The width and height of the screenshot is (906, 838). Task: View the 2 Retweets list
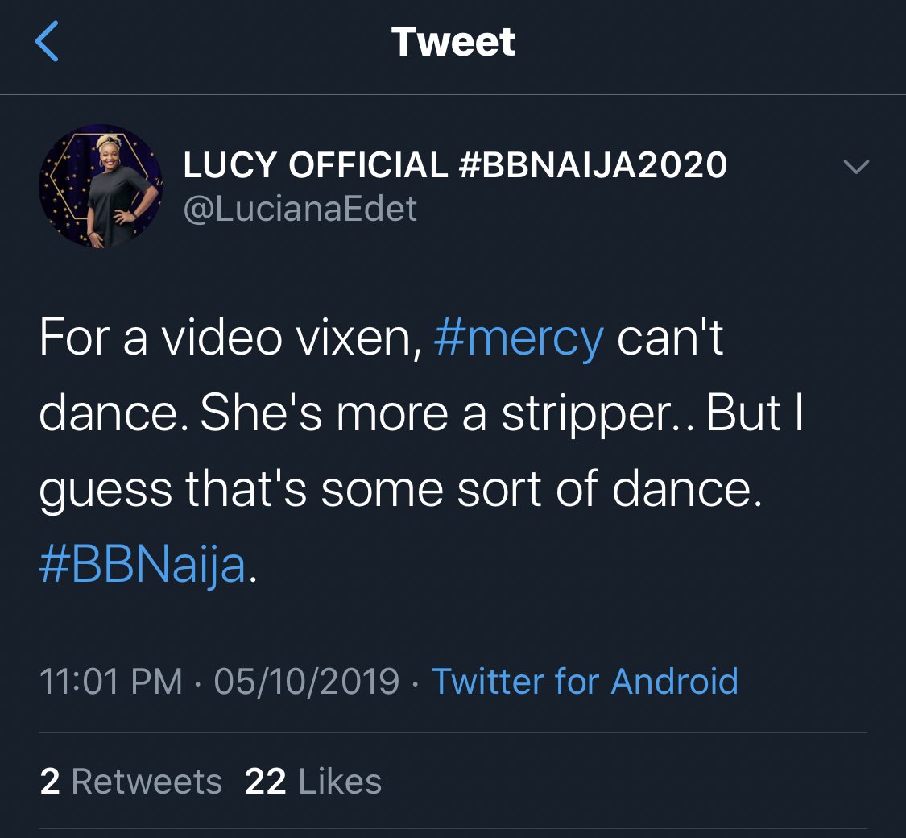point(130,782)
